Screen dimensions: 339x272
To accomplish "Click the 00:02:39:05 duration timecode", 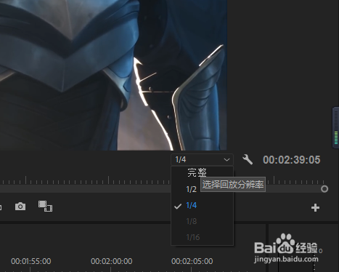I will [x=292, y=160].
